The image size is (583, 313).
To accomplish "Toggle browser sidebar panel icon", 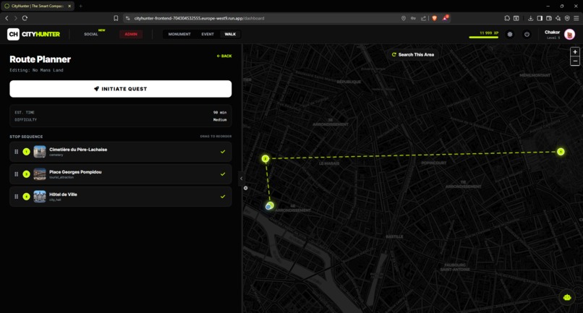I will (x=540, y=18).
